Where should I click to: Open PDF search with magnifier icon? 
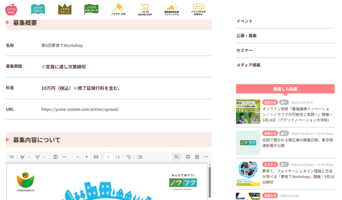point(177,157)
